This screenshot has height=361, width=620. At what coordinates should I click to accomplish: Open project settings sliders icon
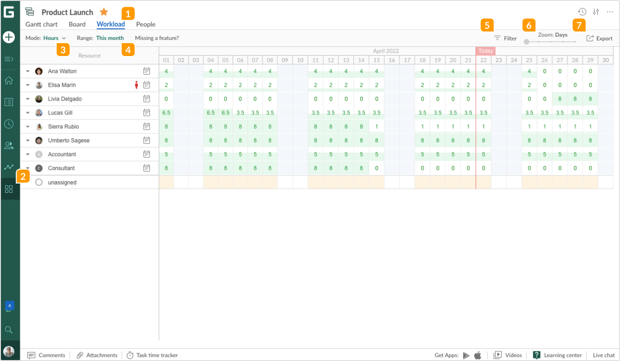pos(596,12)
